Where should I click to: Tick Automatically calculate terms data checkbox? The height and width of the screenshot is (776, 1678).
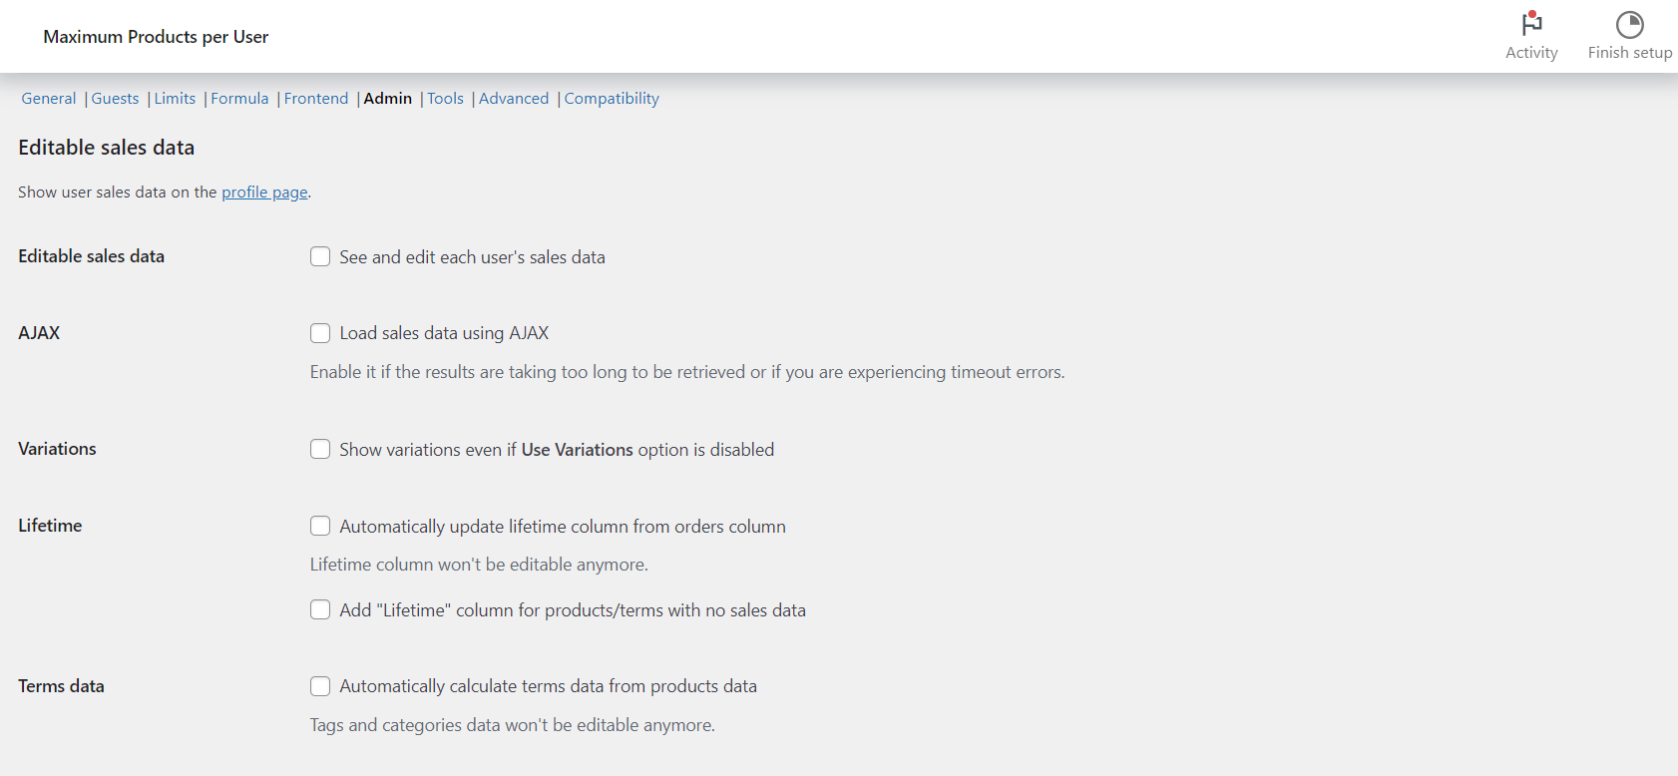320,686
